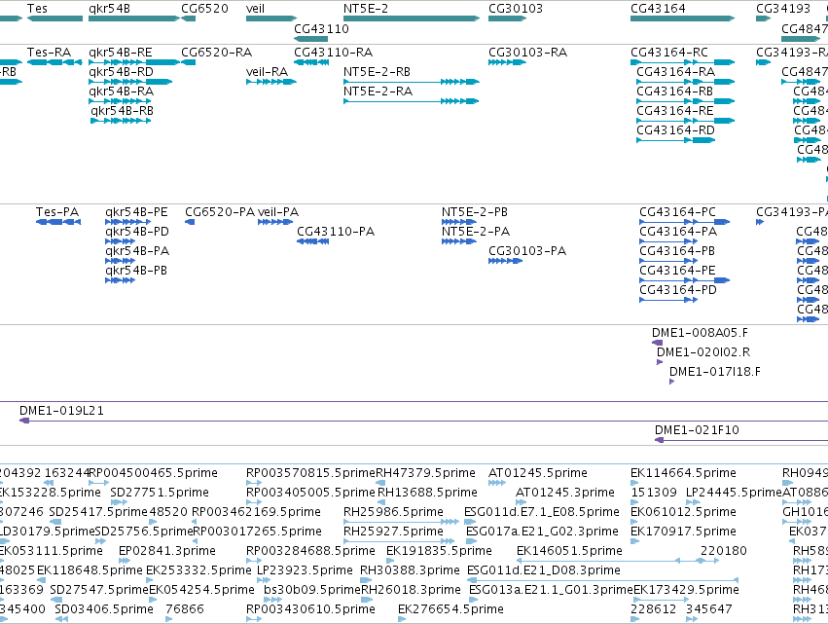Select the NT5E-2 gene bar
This screenshot has height=624, width=828.
click(412, 18)
